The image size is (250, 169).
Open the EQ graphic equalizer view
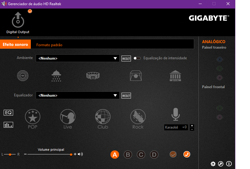pos(8,112)
